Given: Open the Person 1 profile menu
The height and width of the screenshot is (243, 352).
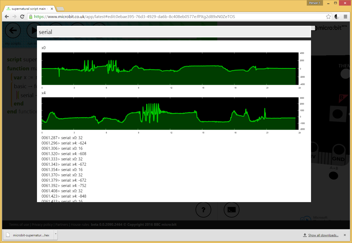Looking at the screenshot, I should [x=314, y=3].
